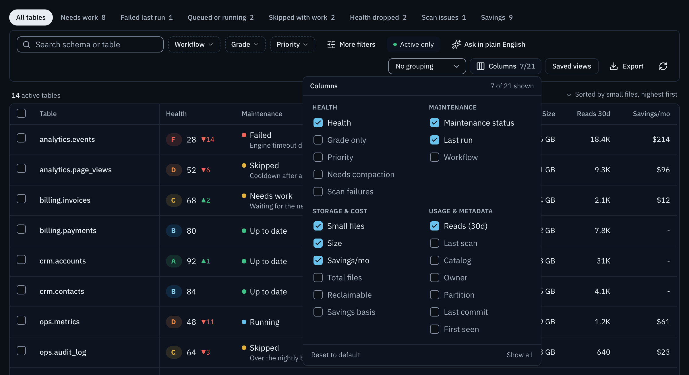This screenshot has width=689, height=375.
Task: Click grade B badge for billing.payments
Action: click(173, 231)
